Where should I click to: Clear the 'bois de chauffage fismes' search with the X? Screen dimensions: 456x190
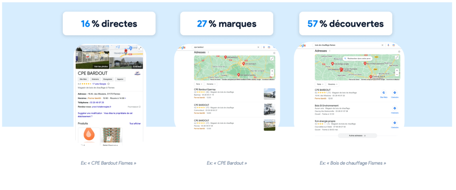coord(383,45)
